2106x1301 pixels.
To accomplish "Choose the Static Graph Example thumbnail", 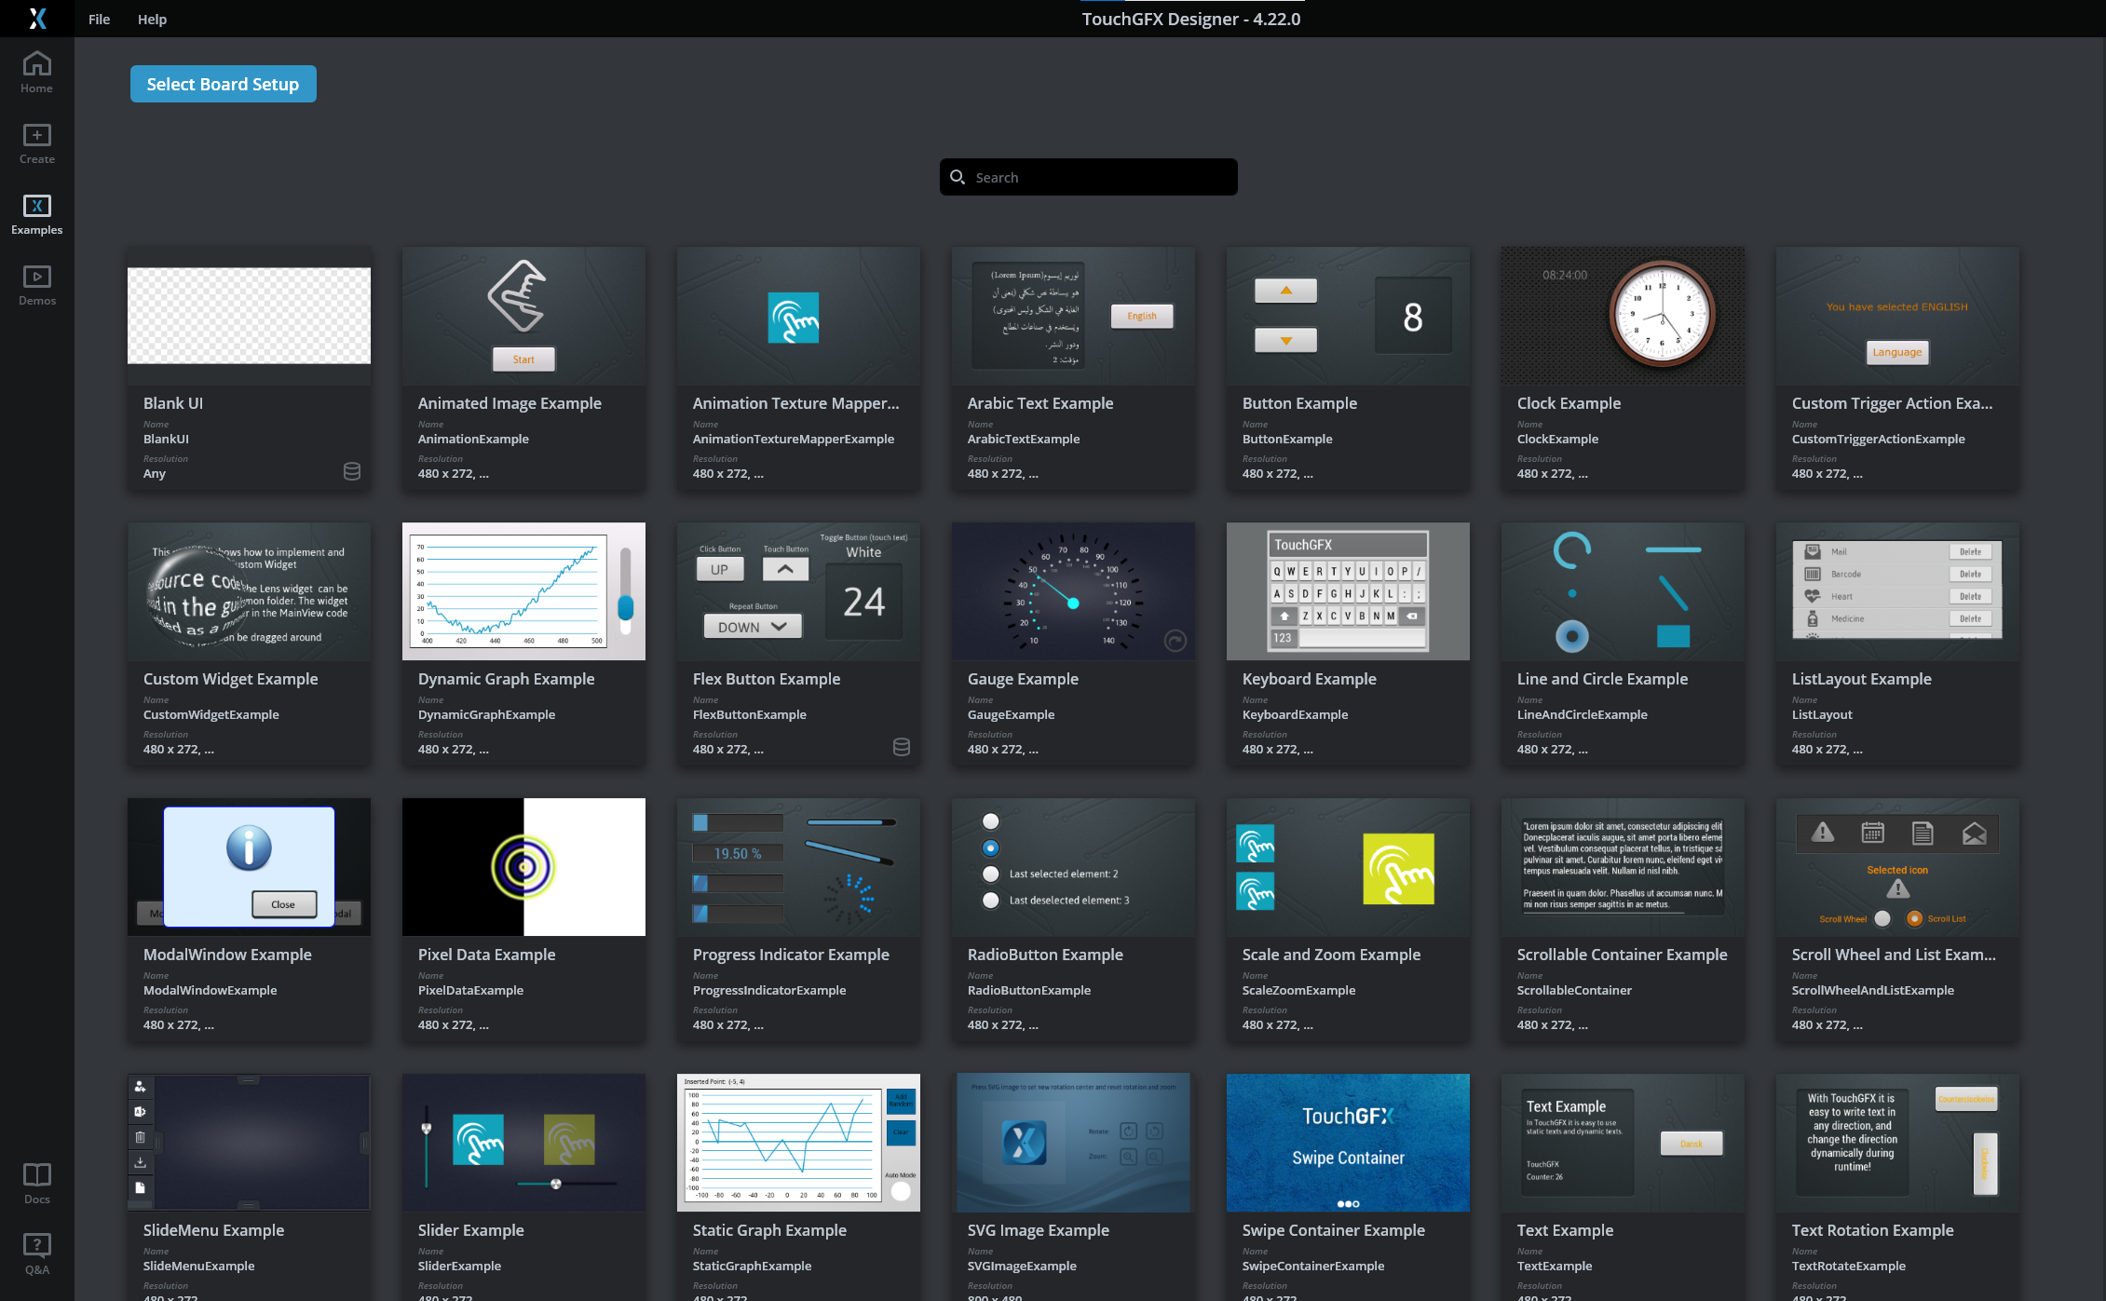I will [x=798, y=1143].
